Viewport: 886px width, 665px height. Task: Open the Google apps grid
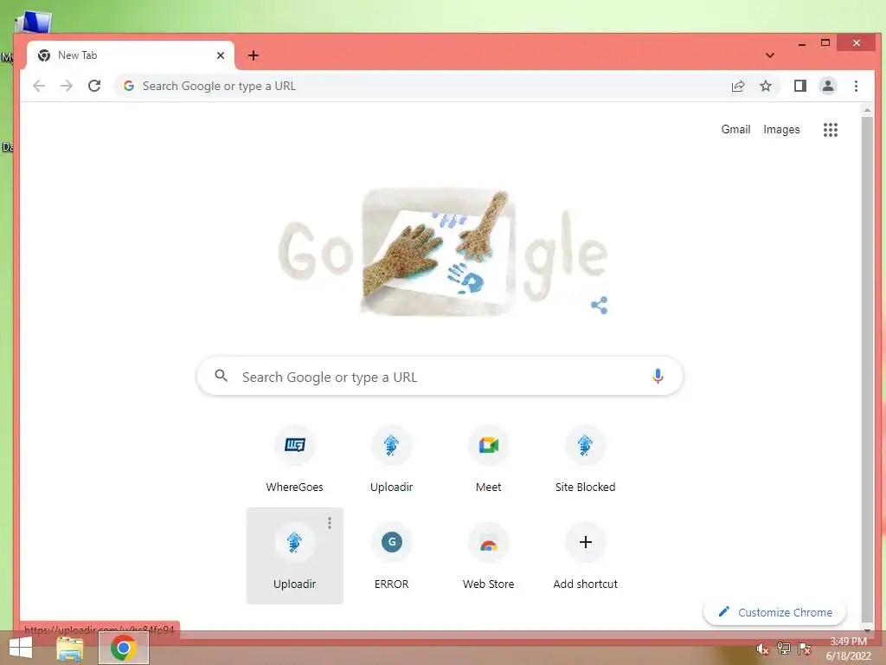click(830, 130)
